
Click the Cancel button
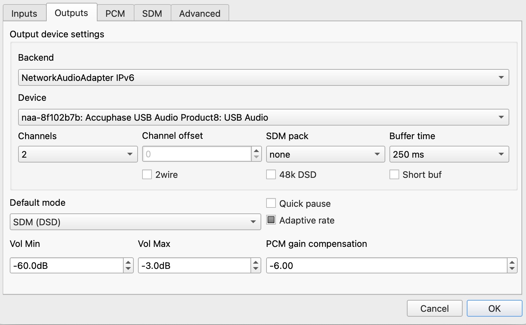(x=434, y=308)
